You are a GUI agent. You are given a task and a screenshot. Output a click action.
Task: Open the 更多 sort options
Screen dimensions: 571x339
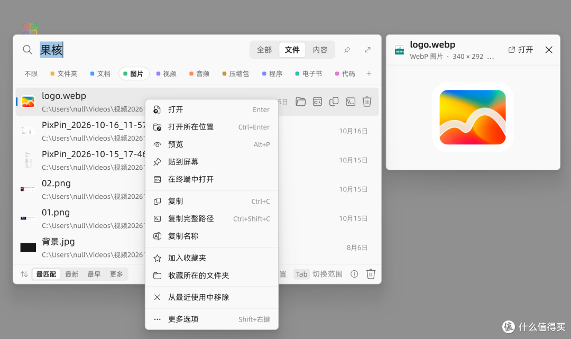pos(116,274)
